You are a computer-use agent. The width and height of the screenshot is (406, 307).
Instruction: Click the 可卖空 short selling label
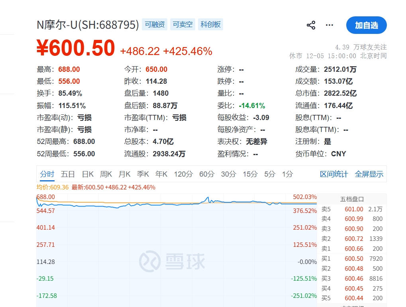point(182,24)
